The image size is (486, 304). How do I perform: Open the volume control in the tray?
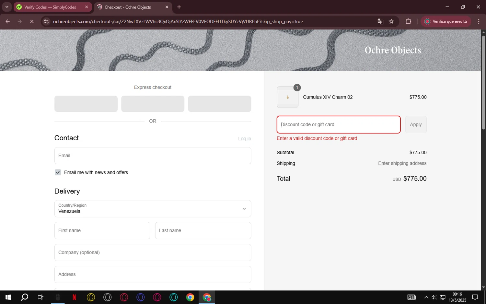434,297
